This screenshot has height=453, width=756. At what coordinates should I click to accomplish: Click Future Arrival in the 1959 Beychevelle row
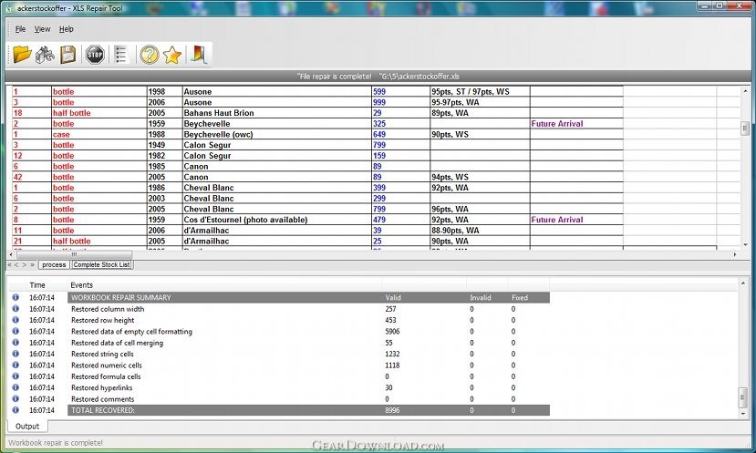point(557,123)
